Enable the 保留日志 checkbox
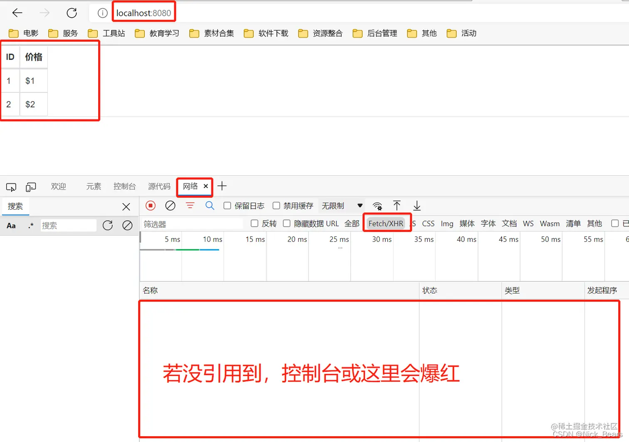 coord(227,206)
